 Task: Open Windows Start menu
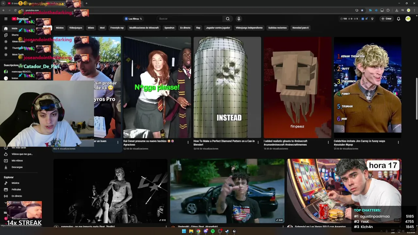[x=184, y=231]
